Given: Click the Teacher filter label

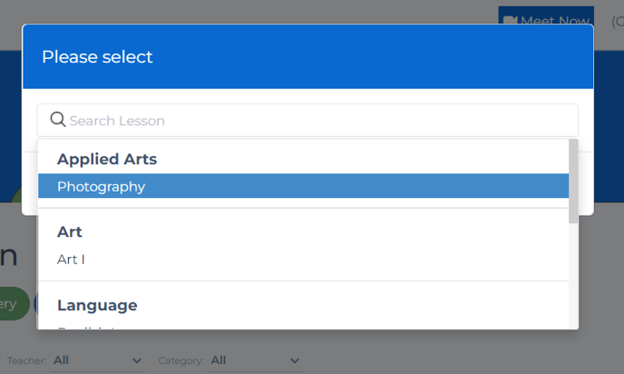Looking at the screenshot, I should [26, 361].
